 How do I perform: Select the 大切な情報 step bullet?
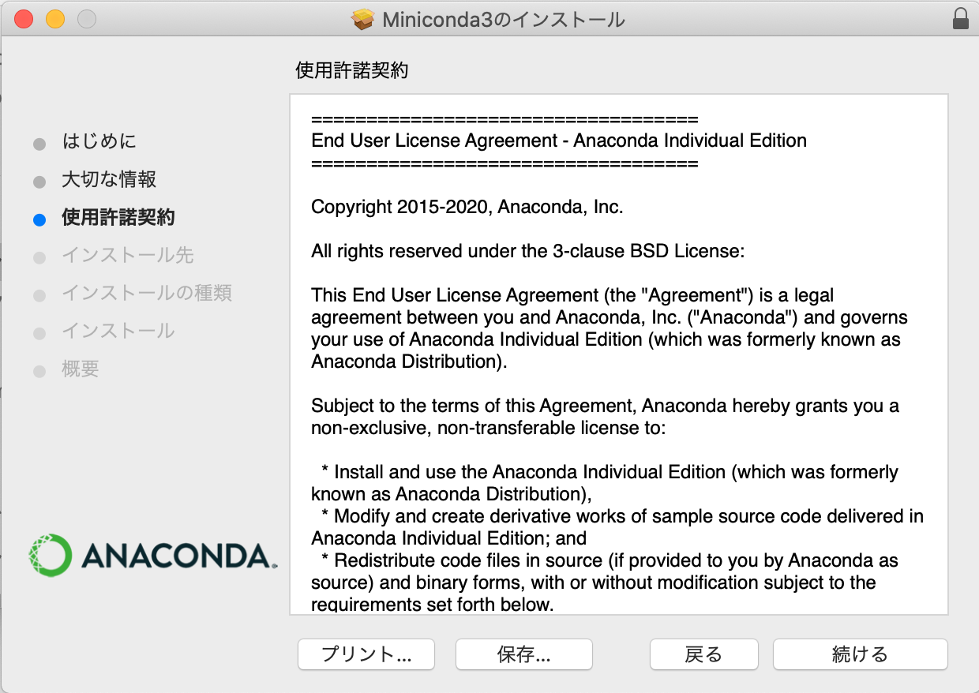click(39, 182)
